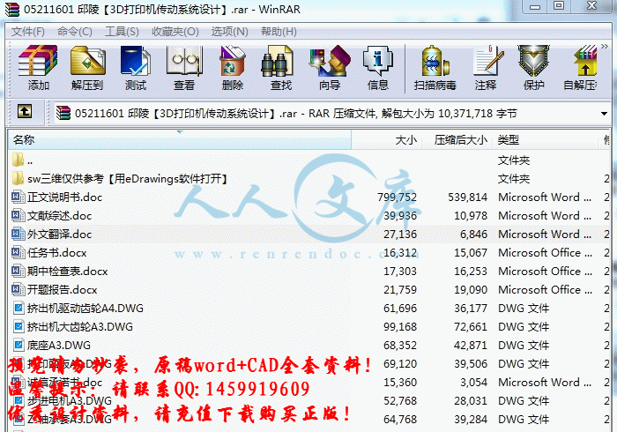The height and width of the screenshot is (432, 617).
Task: Open the Favorites (收藏夹) menu
Action: tap(175, 32)
